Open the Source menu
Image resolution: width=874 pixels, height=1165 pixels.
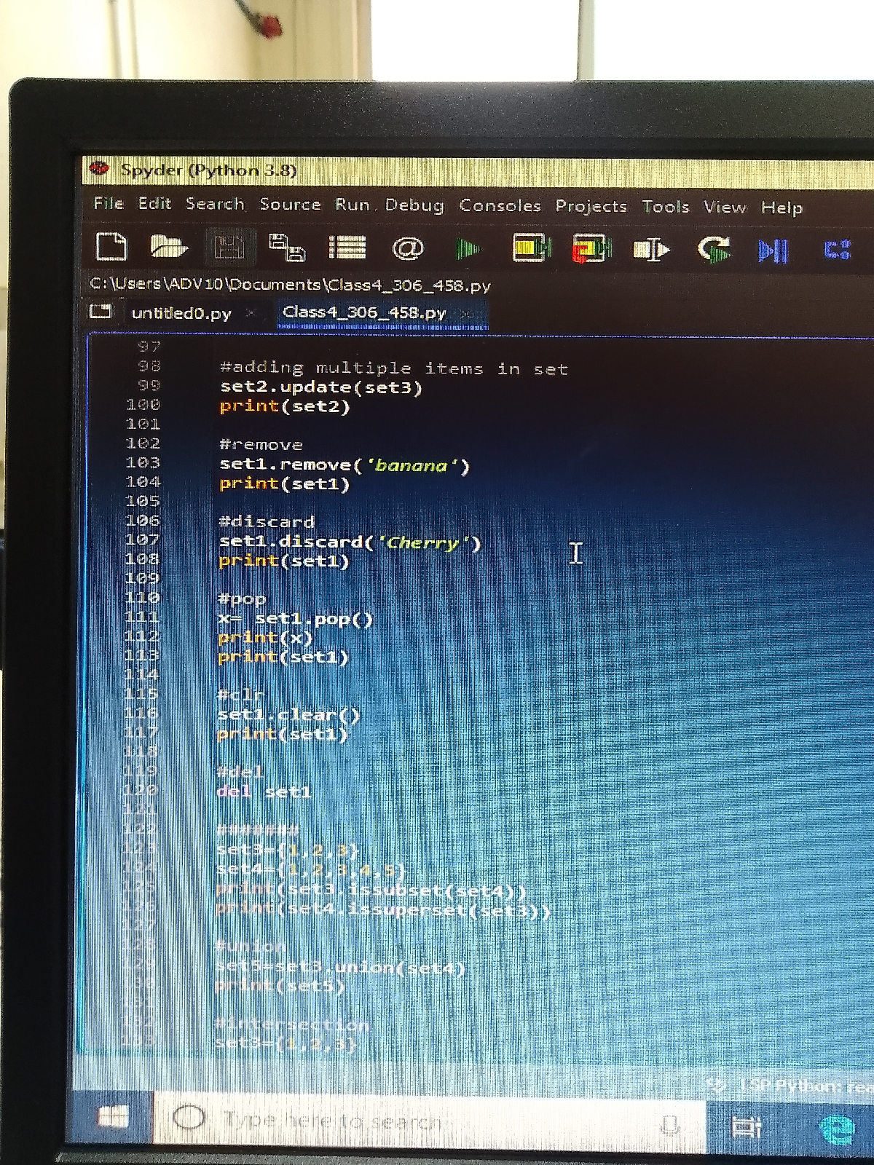point(290,205)
